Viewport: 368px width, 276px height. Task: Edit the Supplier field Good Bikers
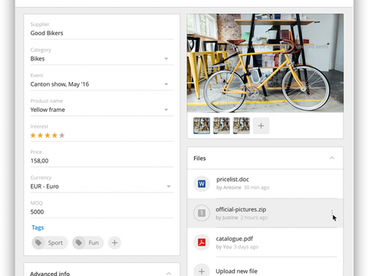click(x=102, y=33)
